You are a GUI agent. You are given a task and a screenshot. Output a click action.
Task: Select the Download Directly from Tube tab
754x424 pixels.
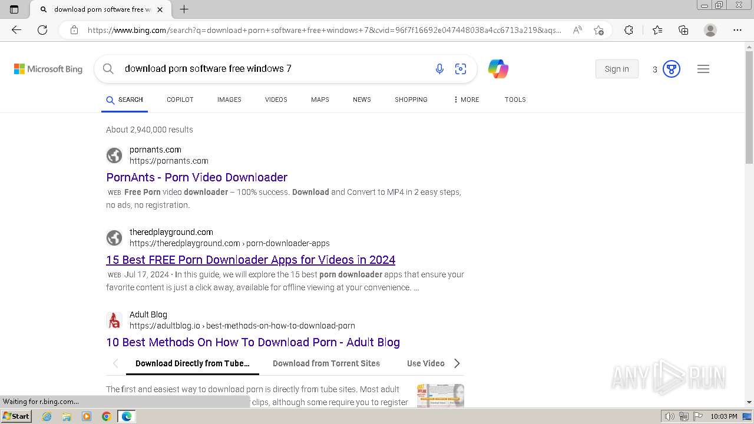[193, 363]
